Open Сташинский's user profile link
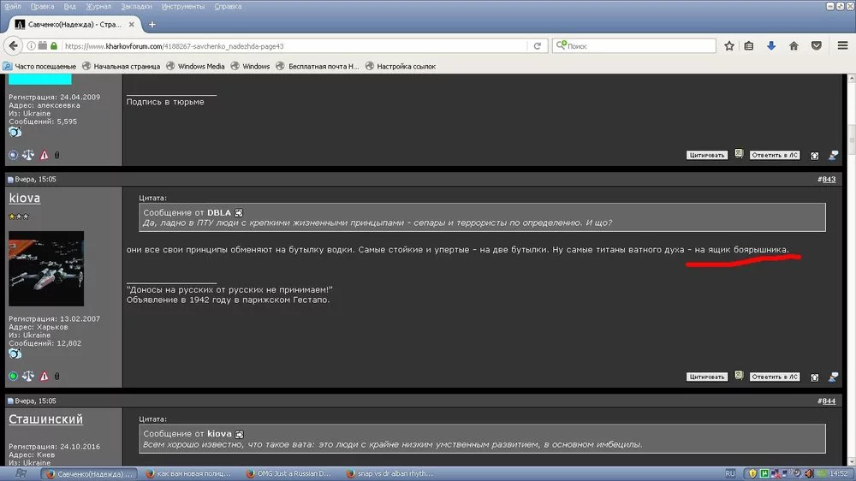856x481 pixels. [x=46, y=419]
